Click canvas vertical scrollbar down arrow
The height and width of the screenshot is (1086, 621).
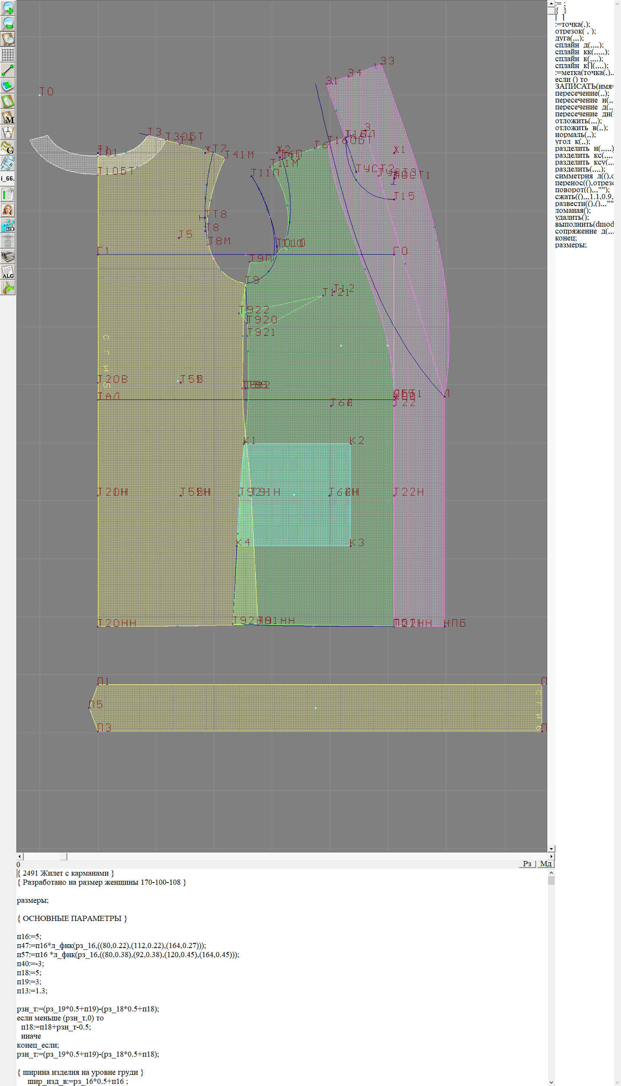click(x=551, y=849)
